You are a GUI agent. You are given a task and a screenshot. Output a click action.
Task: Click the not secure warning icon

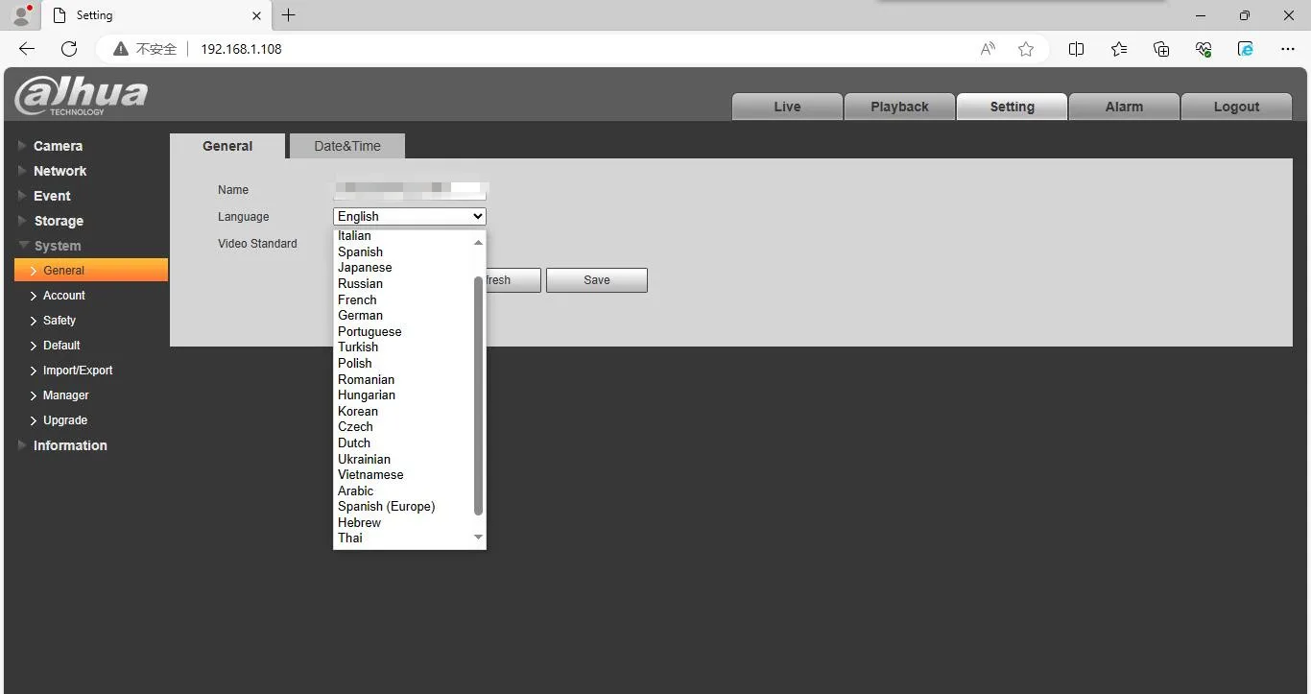[x=121, y=49]
